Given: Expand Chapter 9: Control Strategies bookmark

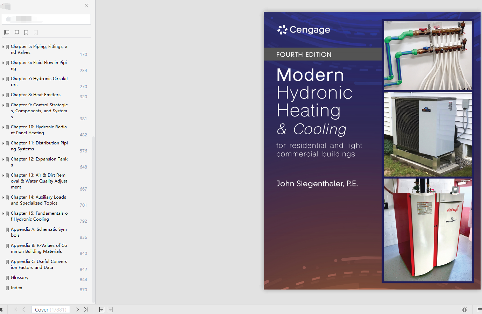Looking at the screenshot, I should tap(3, 105).
